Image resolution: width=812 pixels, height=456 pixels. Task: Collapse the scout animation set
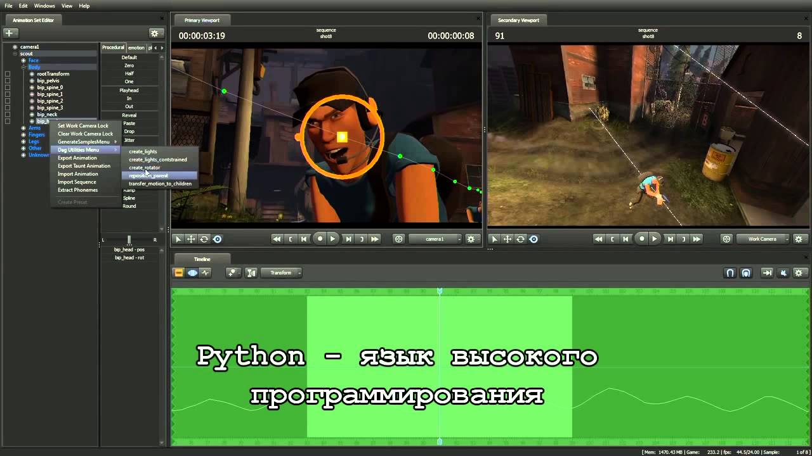point(15,54)
